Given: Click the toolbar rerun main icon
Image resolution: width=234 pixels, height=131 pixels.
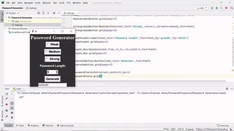Looking at the screenshot, I should pyautogui.click(x=212, y=8).
